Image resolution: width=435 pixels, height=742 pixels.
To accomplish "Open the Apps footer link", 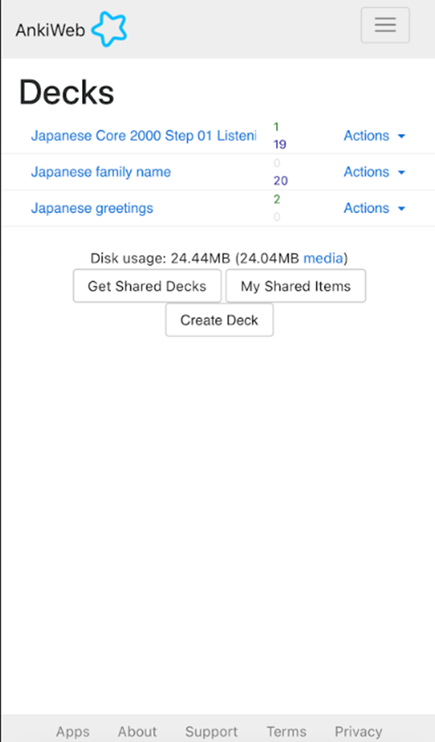I will coord(73,731).
